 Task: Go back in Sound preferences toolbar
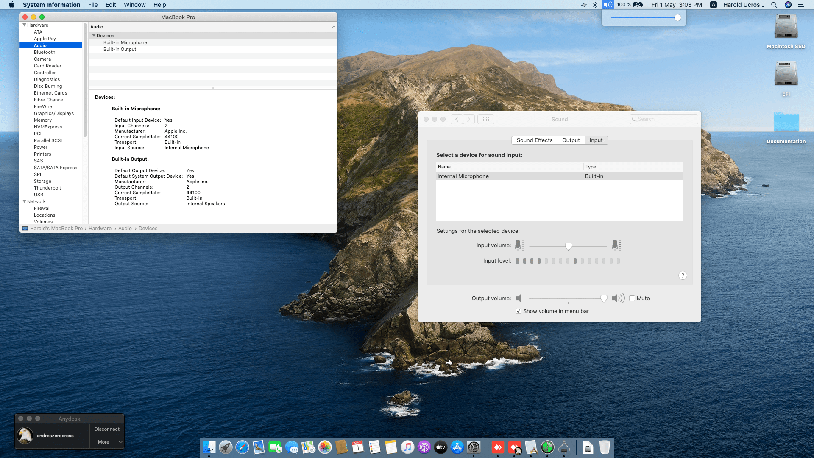coord(457,119)
